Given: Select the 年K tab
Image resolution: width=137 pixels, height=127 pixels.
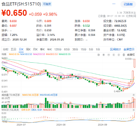Looking at the screenshot, I should pyautogui.click(x=50, y=49).
